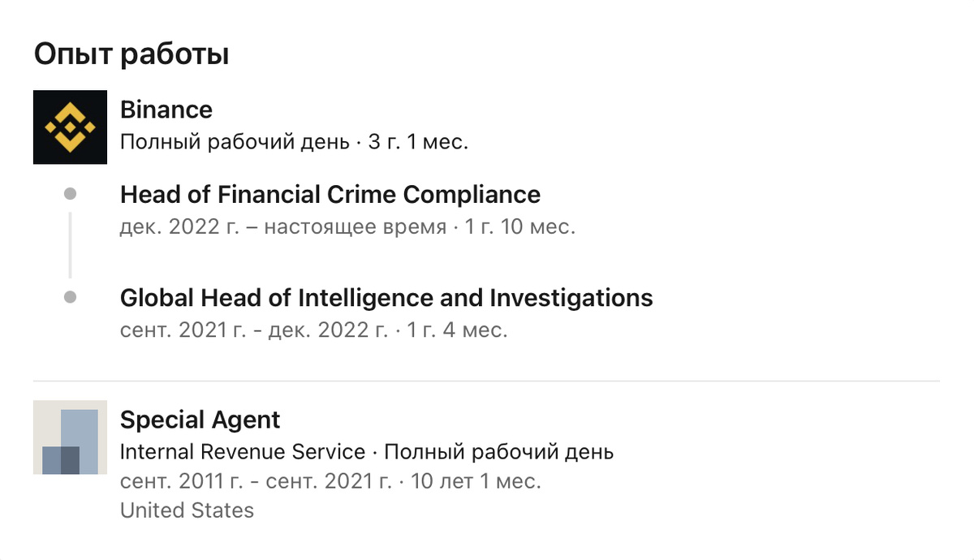
Task: Open Global Head of Intelligence and Investigations role
Action: pos(386,298)
